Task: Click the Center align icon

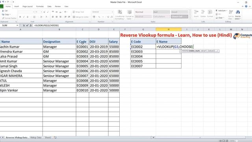Action: click(x=57, y=17)
